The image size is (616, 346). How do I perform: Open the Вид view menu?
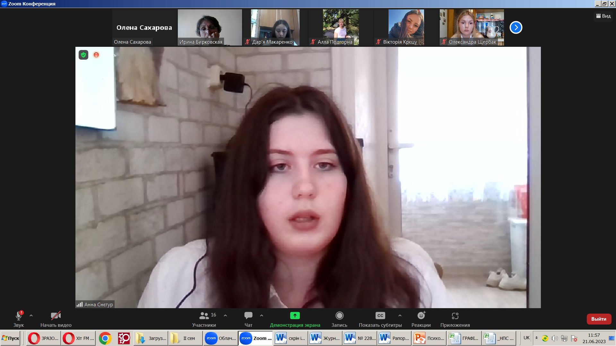(x=603, y=16)
